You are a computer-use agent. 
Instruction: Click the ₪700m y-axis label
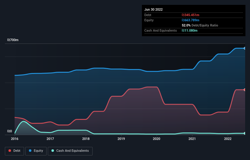pos(13,40)
